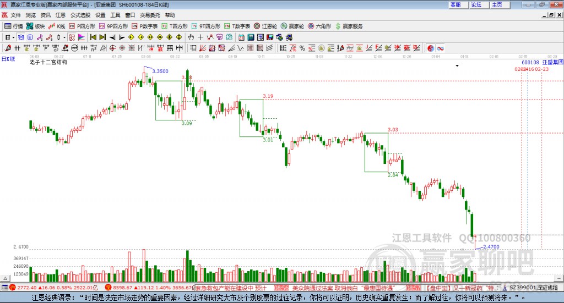Click the blue infinity loop icon

(440, 48)
